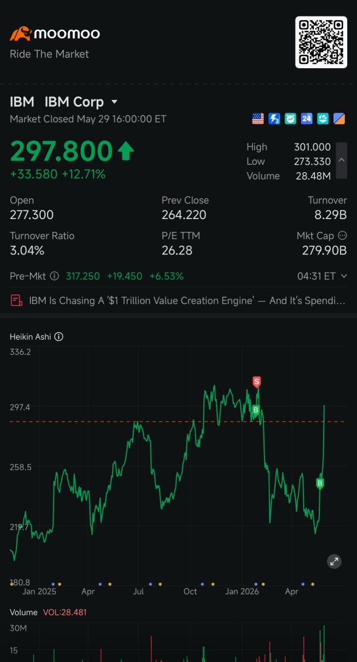Tap the QR code image
The image size is (357, 662).
click(321, 42)
